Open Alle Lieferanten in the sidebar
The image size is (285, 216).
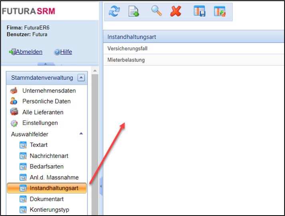[43, 112]
